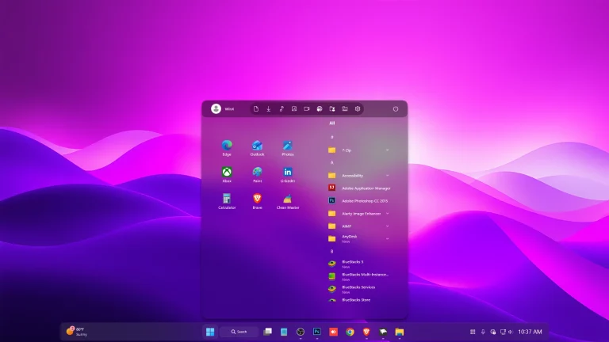Viewport: 609px width, 342px height.
Task: Open Adobe Application Manager
Action: [359, 188]
